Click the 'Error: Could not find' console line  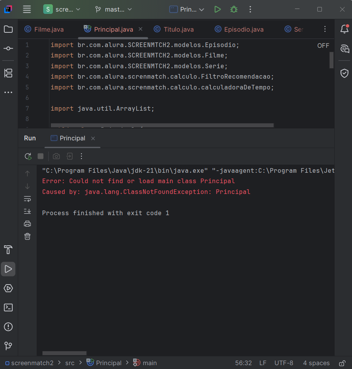coord(139,181)
